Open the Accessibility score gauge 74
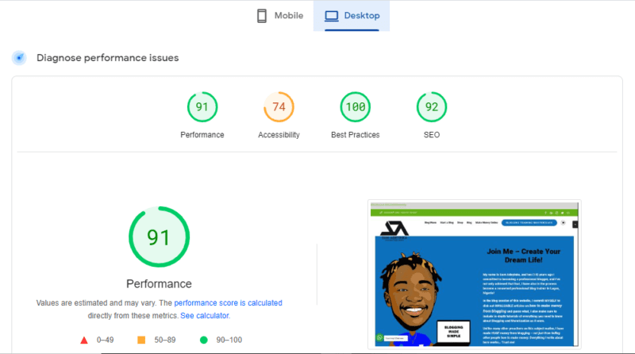The image size is (635, 354). [279, 107]
